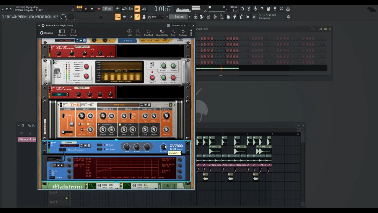Click next preset arrow beside Presets
Screen dimensions: 378x213
click(x=185, y=25)
